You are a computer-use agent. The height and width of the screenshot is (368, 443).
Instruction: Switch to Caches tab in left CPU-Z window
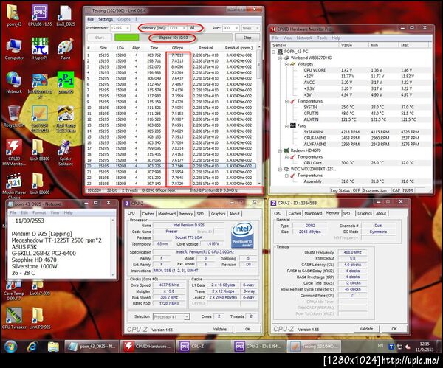tap(148, 214)
